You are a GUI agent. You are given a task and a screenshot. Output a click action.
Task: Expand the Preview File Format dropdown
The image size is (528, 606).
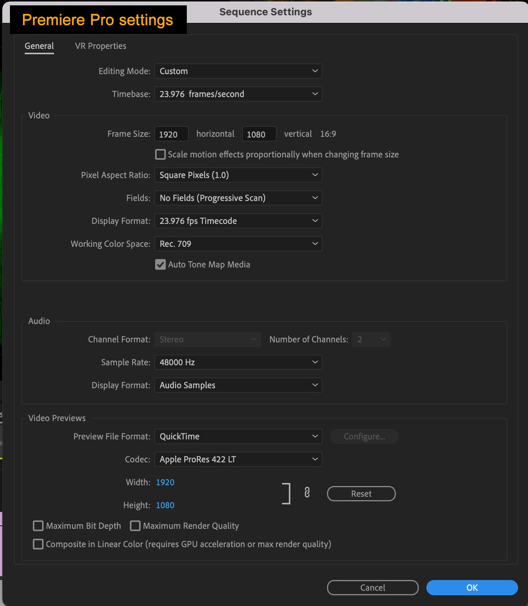tap(238, 436)
